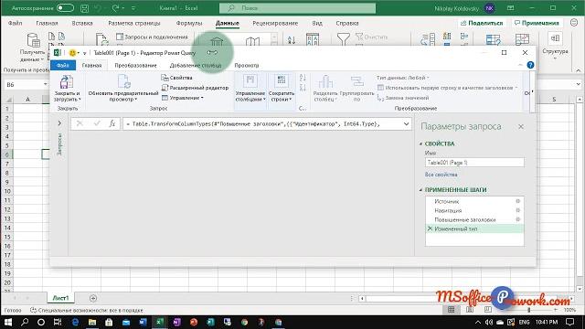The image size is (585, 329).
Task: Collapse the ПРИМЕНЕННЫЕ ШАГИ section triangle
Action: 420,190
